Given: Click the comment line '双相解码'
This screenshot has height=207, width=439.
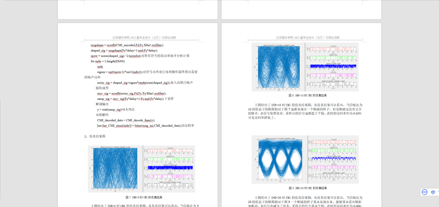Looking at the screenshot, I should coord(102,115).
